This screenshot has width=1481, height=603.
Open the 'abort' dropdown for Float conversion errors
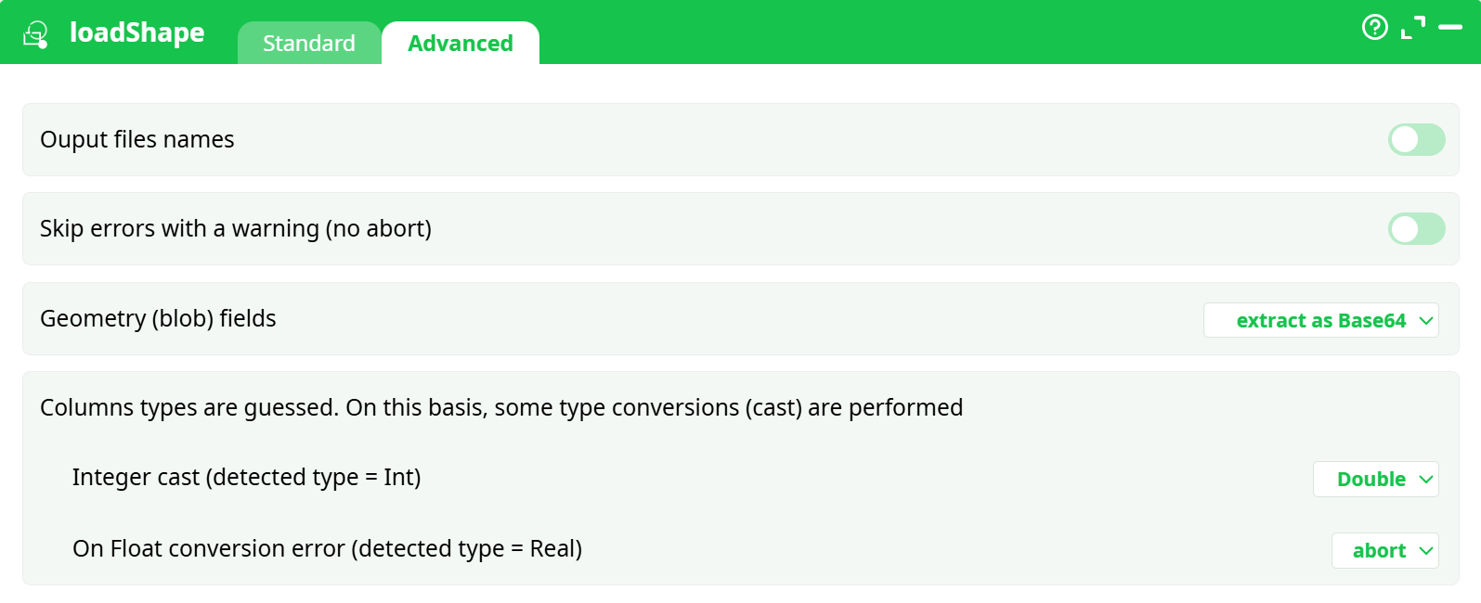pyautogui.click(x=1384, y=549)
